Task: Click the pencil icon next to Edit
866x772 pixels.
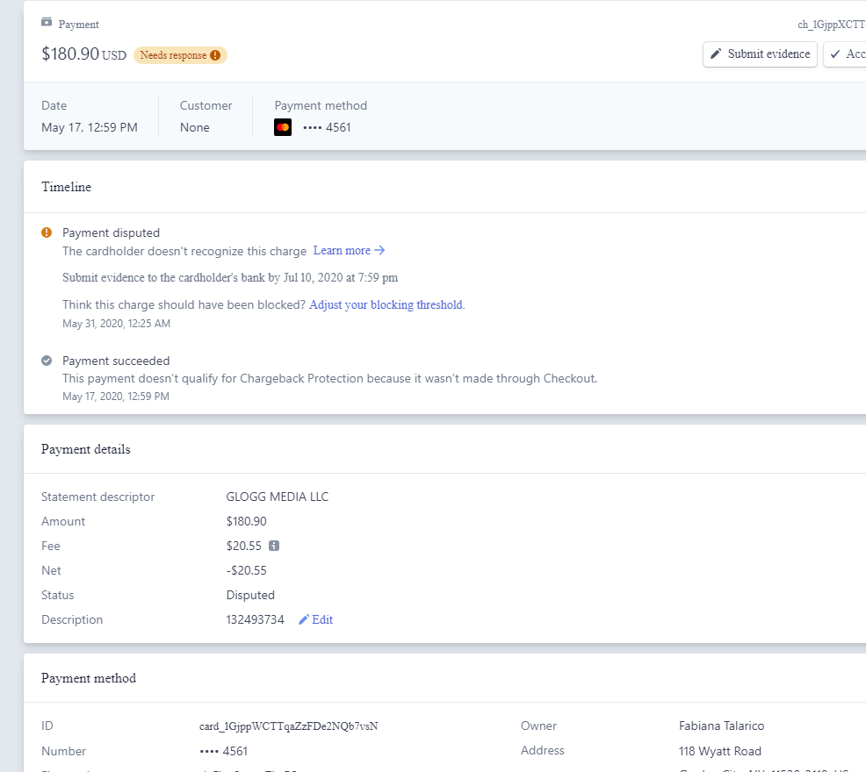Action: pos(304,619)
